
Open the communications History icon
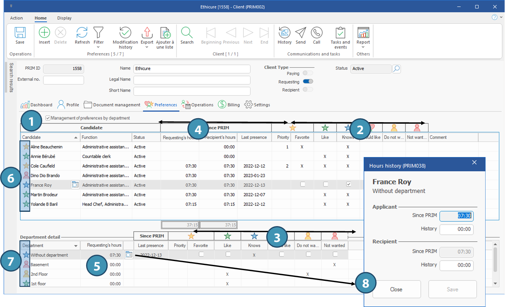pos(284,33)
